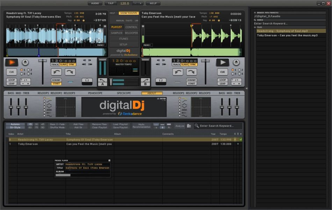Toggle headphone monitoring on the right deck

tap(161, 81)
